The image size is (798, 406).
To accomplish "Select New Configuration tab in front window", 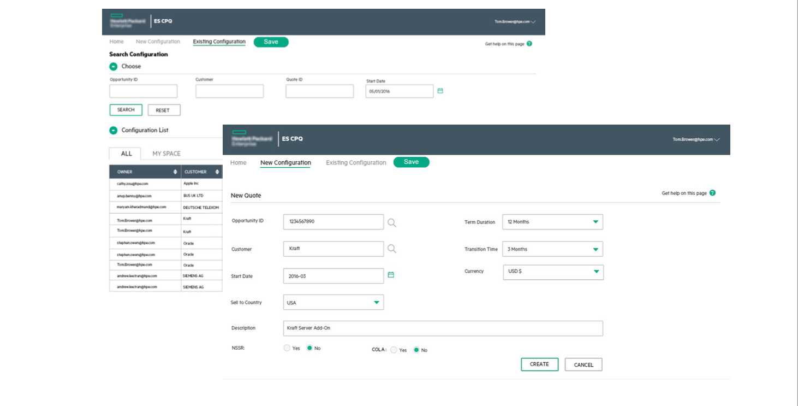I will click(x=285, y=163).
